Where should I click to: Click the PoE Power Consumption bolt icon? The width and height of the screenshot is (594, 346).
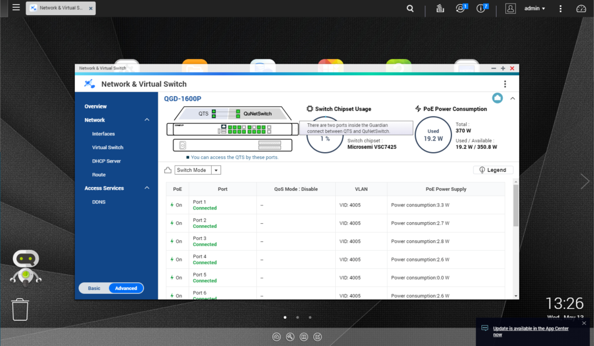pyautogui.click(x=418, y=109)
